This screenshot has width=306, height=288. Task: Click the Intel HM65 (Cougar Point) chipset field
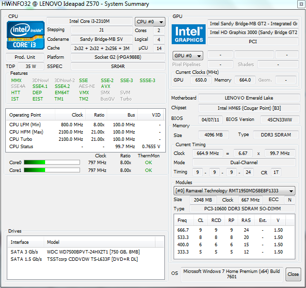pyautogui.click(x=249, y=108)
